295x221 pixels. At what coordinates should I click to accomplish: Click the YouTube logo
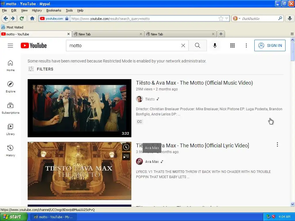tap(34, 45)
